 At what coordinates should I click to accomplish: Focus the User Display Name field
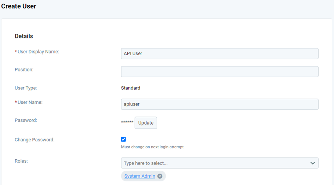[x=219, y=53]
